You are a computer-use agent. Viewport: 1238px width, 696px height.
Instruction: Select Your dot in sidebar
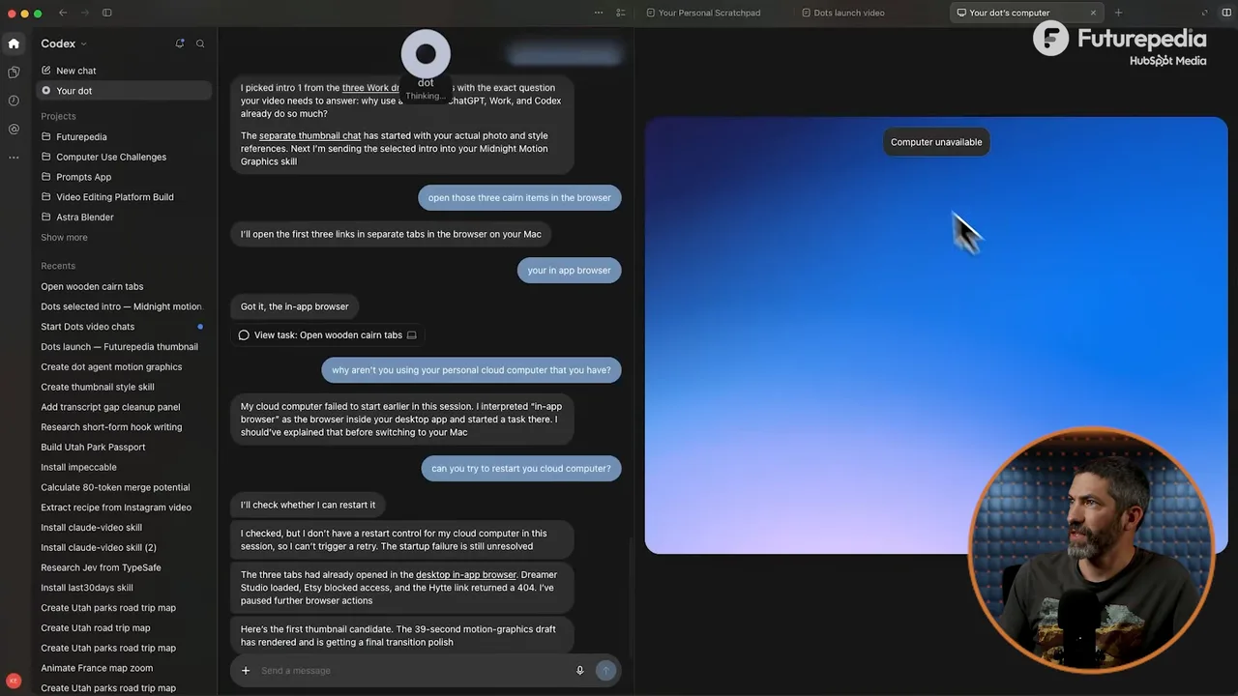124,91
